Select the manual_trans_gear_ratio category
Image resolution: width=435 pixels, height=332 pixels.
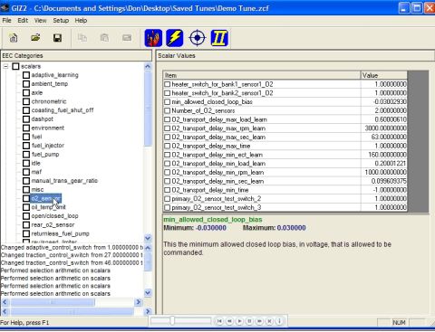(64, 181)
